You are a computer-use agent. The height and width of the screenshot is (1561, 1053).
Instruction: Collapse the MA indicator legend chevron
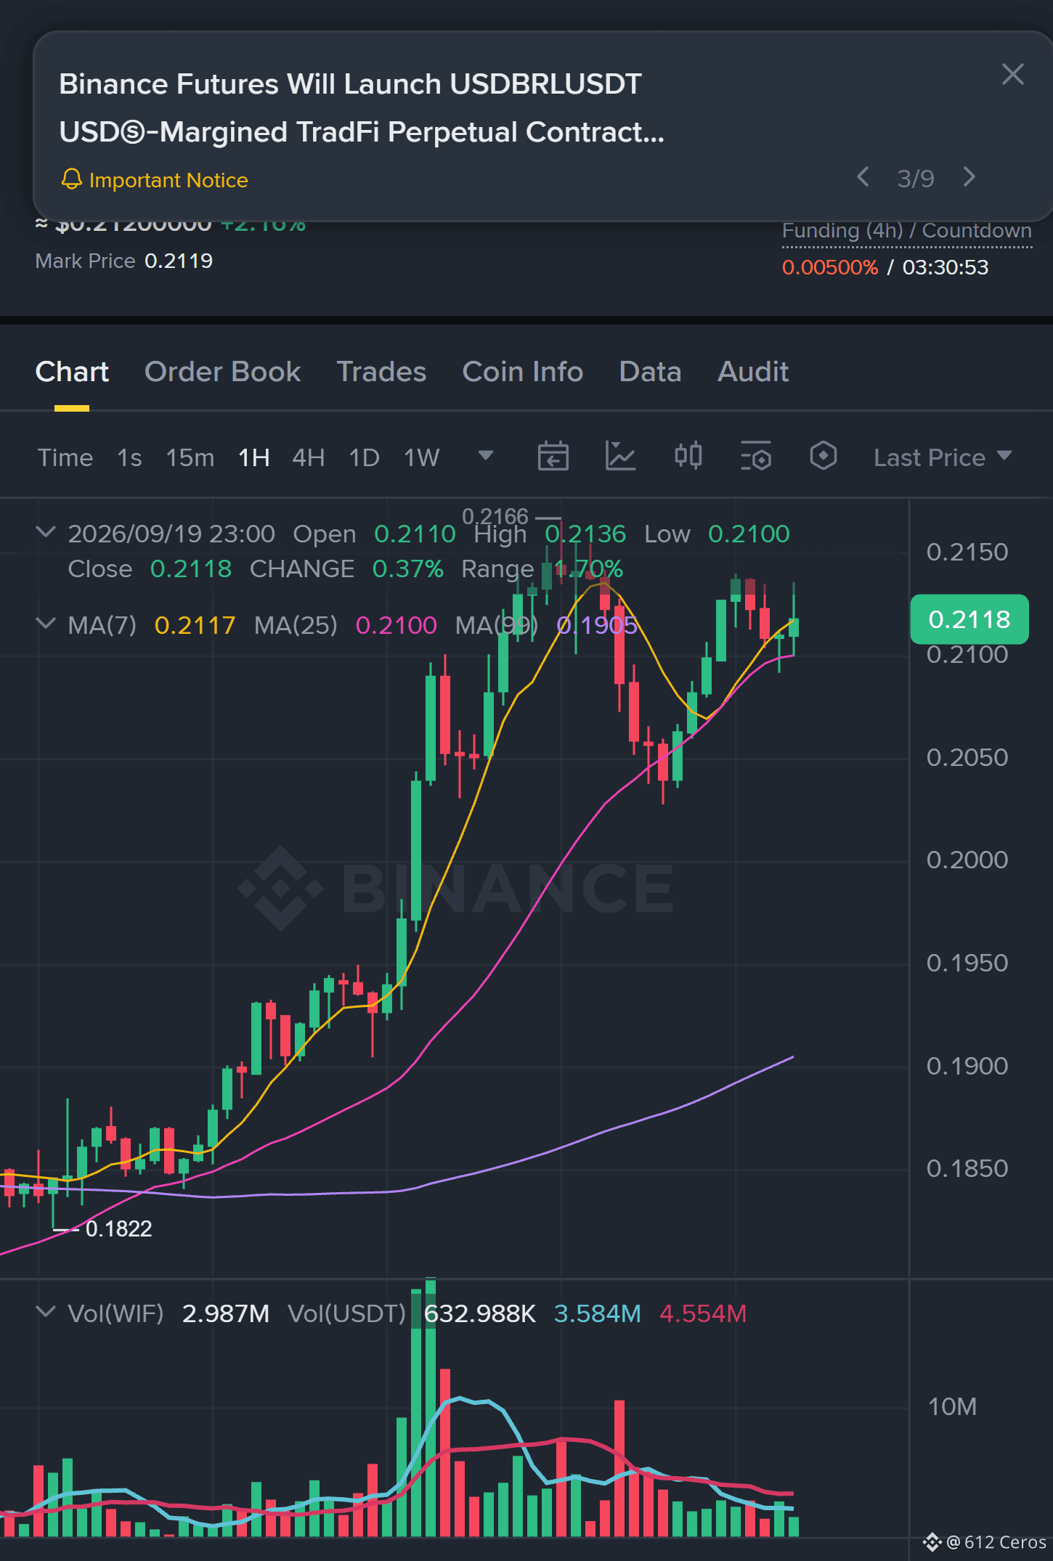click(x=46, y=624)
